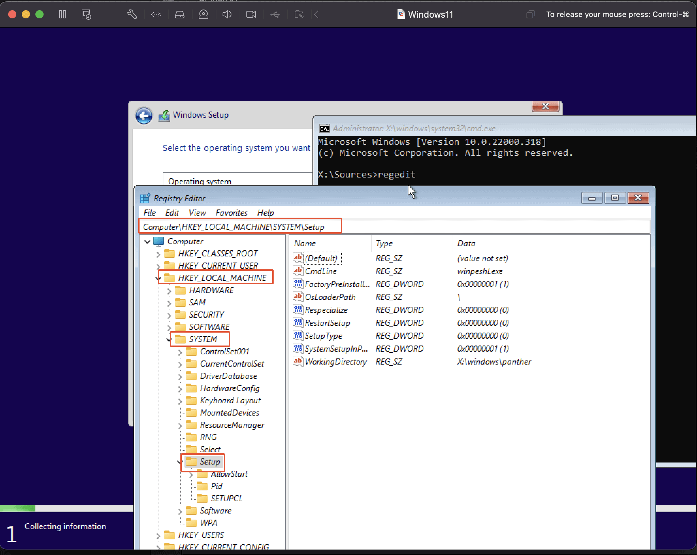697x555 pixels.
Task: Open the Favorites menu
Action: pyautogui.click(x=232, y=213)
